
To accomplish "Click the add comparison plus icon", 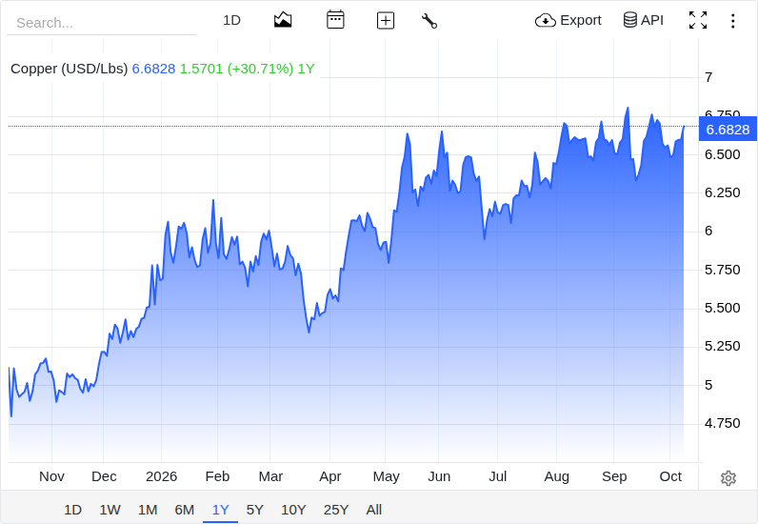I will [x=386, y=21].
